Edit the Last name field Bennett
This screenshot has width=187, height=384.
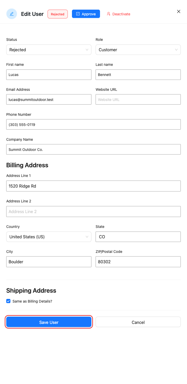click(x=138, y=75)
